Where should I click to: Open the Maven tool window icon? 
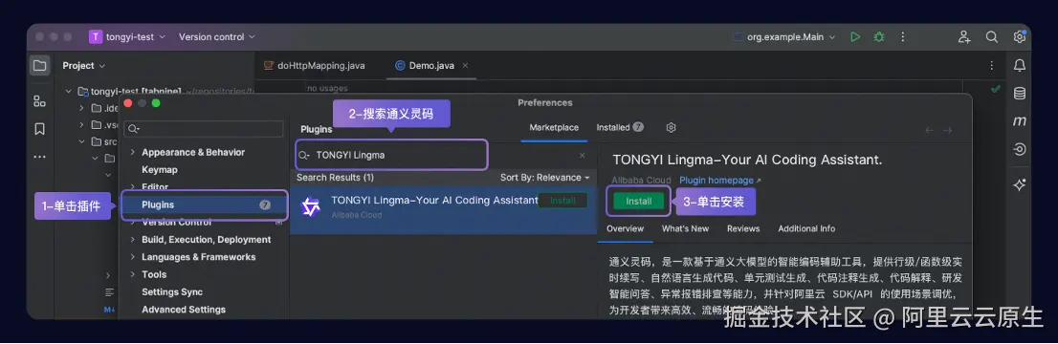(1020, 121)
